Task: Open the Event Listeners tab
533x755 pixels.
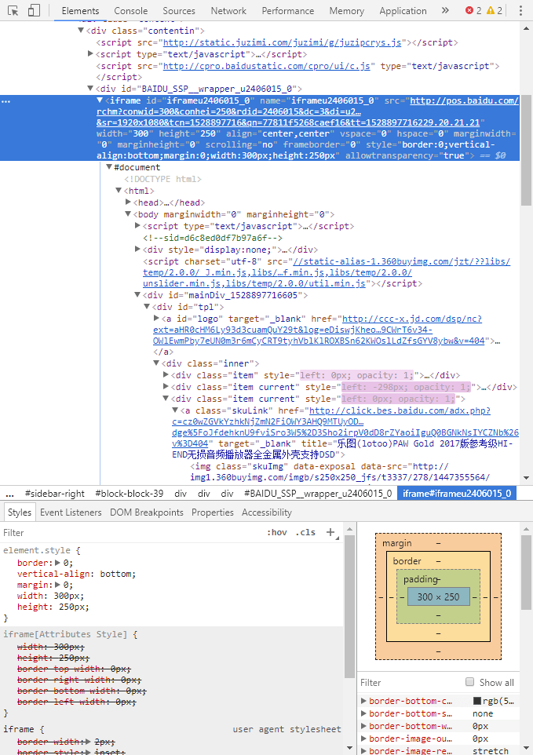Action: coord(71,512)
